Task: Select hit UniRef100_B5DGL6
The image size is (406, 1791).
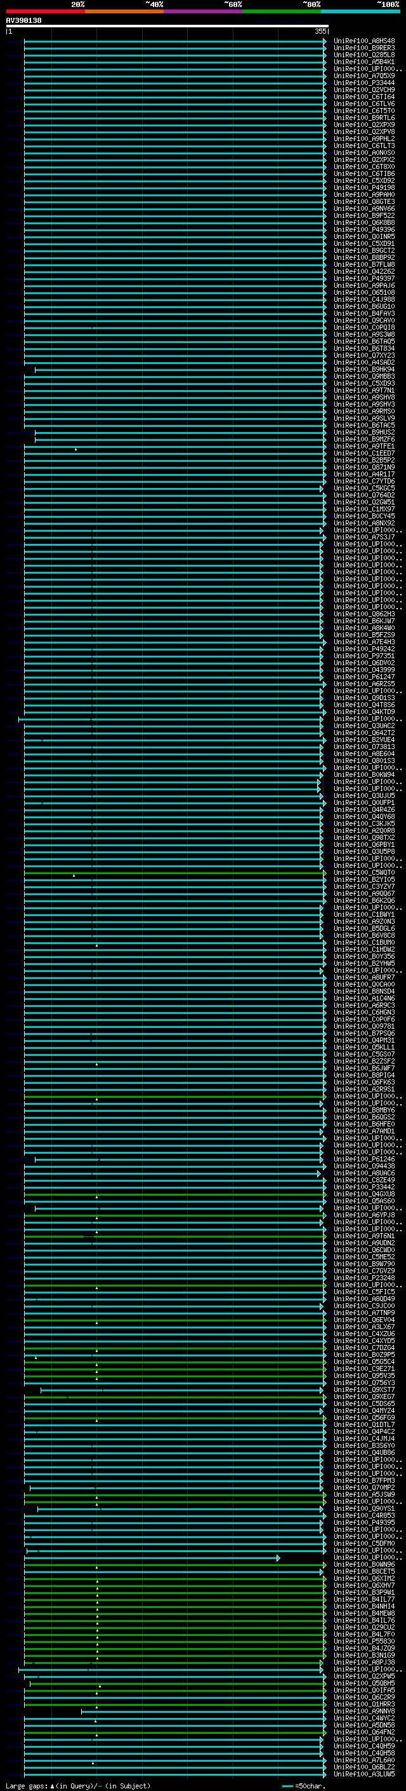Action: [x=364, y=929]
